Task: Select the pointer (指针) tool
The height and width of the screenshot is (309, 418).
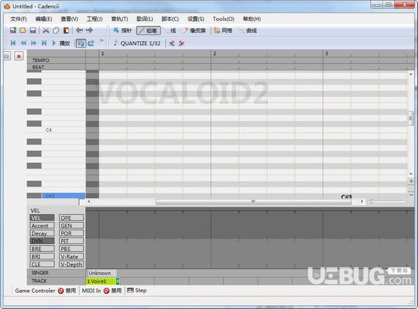Action: tap(123, 31)
